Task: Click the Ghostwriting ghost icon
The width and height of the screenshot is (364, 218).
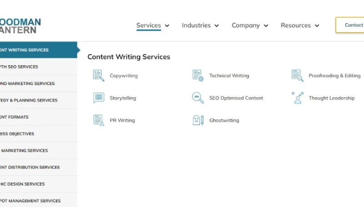Action: tap(198, 120)
